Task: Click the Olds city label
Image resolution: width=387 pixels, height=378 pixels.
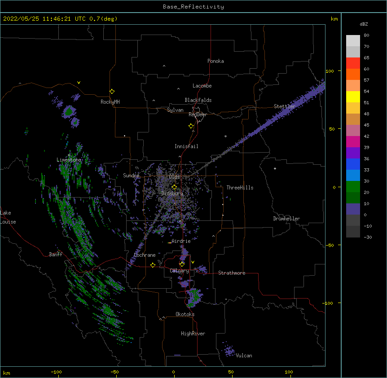Action: (174, 177)
